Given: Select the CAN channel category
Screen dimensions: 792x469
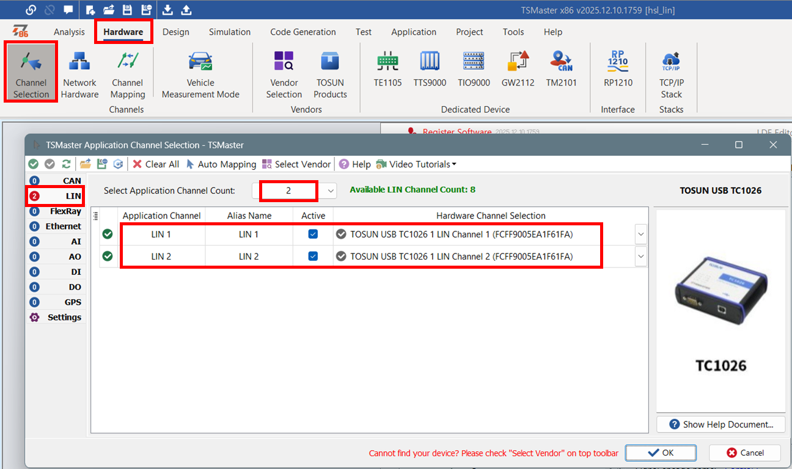Looking at the screenshot, I should 56,181.
